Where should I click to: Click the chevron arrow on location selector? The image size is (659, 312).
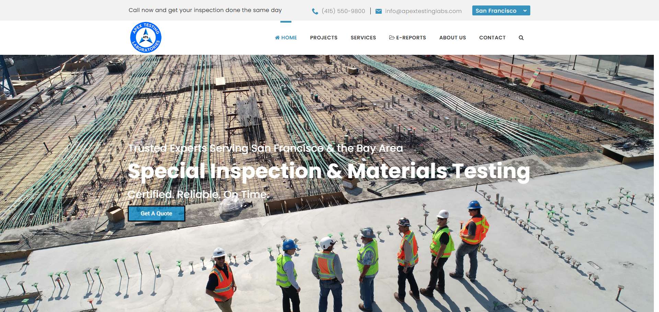click(525, 11)
